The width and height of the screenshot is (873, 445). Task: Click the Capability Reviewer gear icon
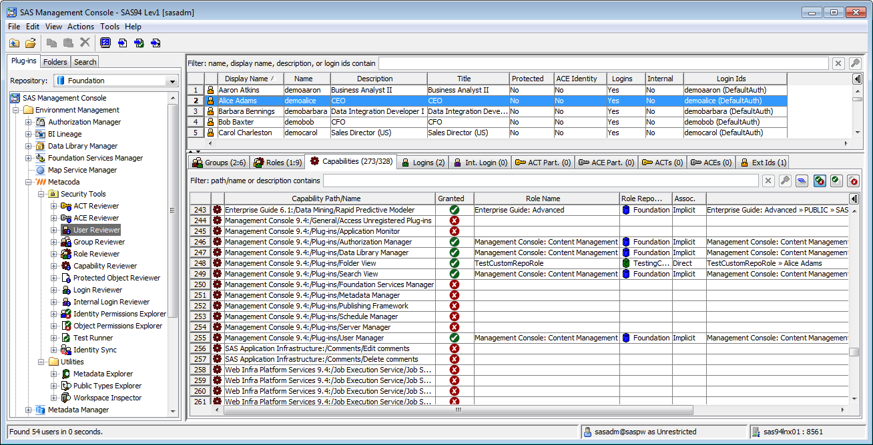click(x=65, y=266)
